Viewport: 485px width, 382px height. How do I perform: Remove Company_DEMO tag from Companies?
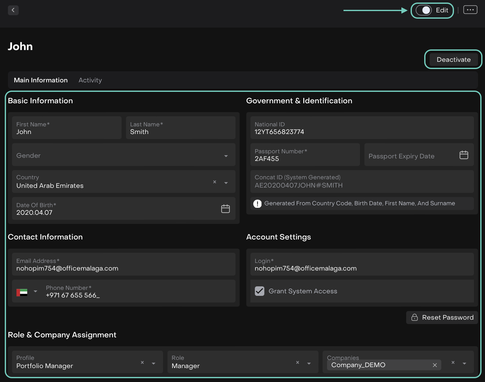435,365
